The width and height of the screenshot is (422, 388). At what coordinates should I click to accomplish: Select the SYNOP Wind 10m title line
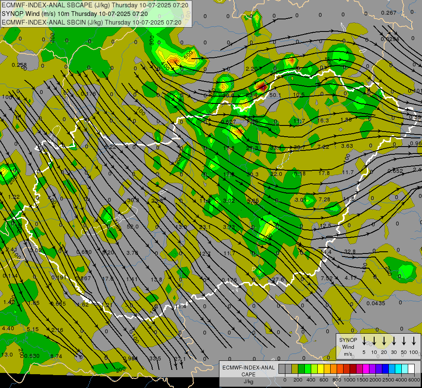[x=75, y=14]
